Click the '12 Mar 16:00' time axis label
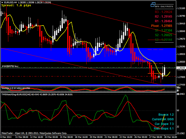Screen dimensions: 186x139 click(x=37, y=137)
